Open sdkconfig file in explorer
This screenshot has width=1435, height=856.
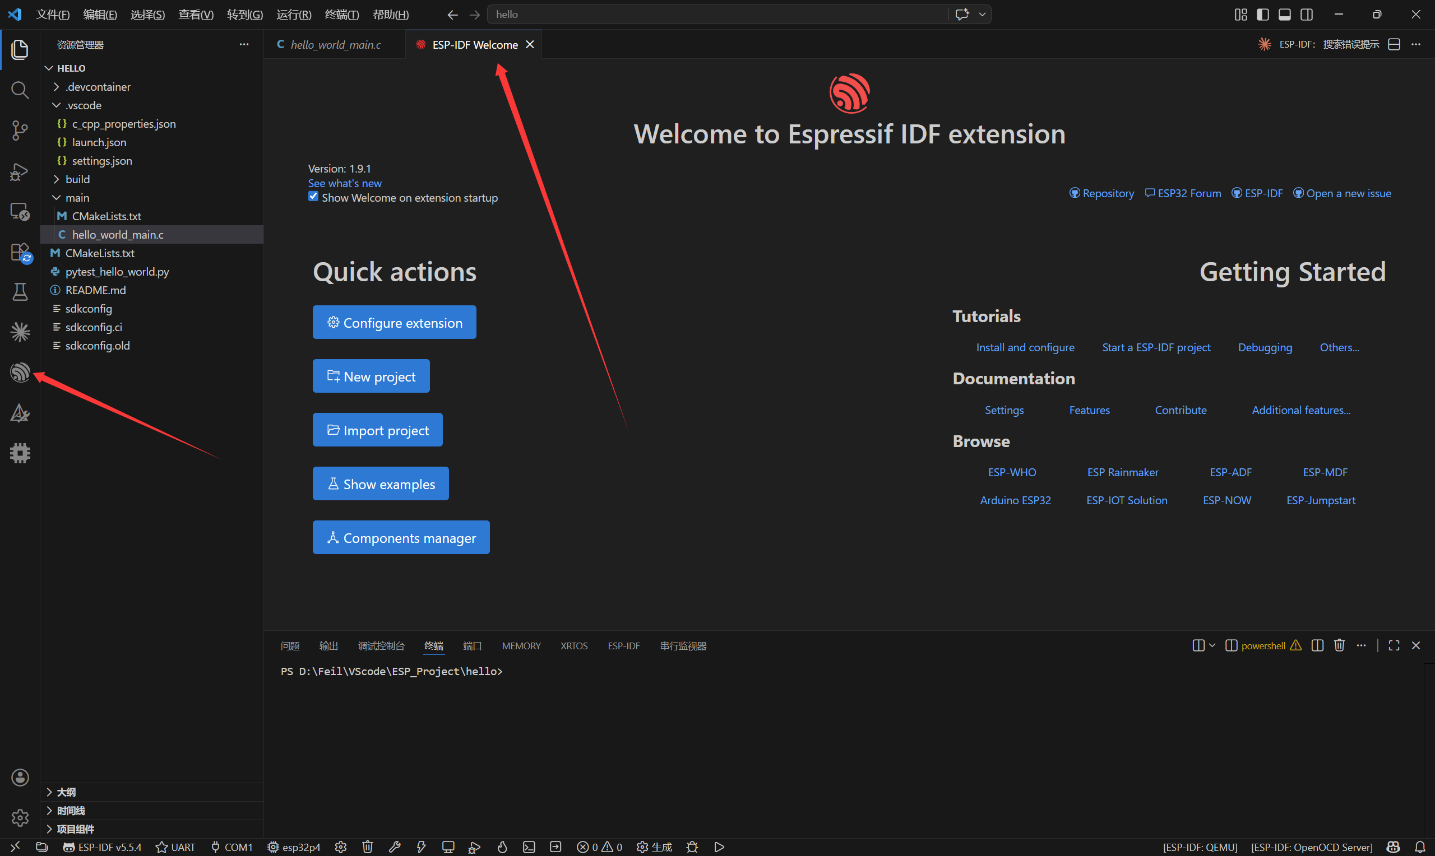pos(152,308)
